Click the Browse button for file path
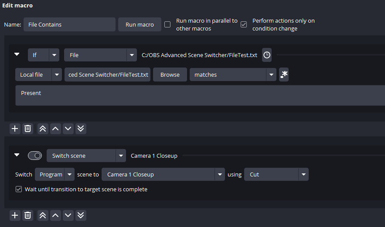The image size is (385, 227). click(170, 75)
